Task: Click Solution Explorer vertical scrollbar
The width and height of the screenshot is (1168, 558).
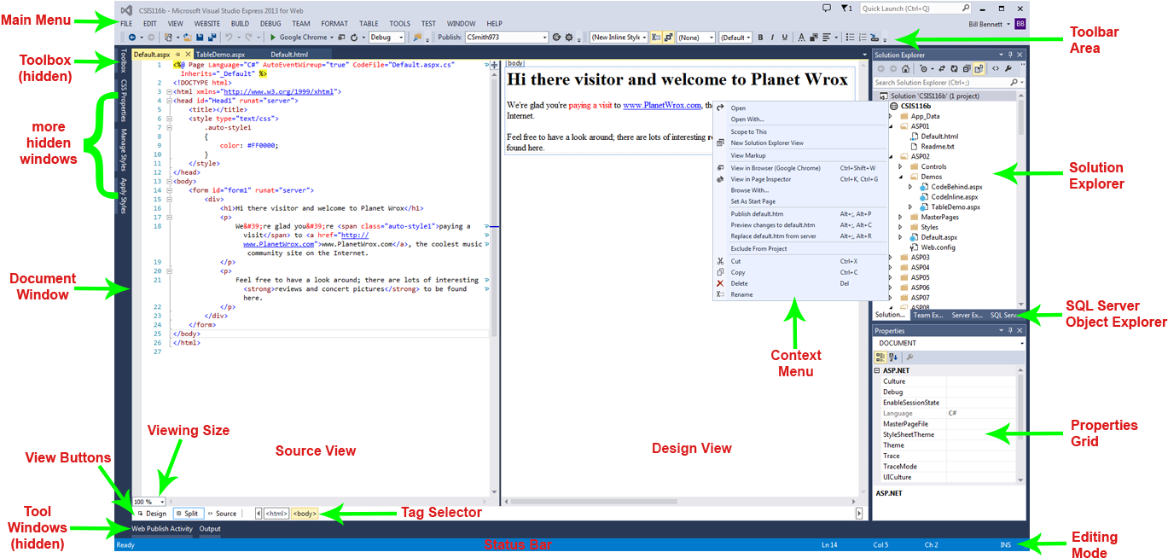Action: tap(1021, 201)
